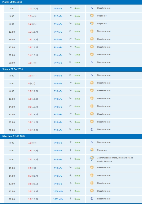142x204 pixels.
Task: Select the Piątek 20.06.2014 header
Action: [71, 2]
